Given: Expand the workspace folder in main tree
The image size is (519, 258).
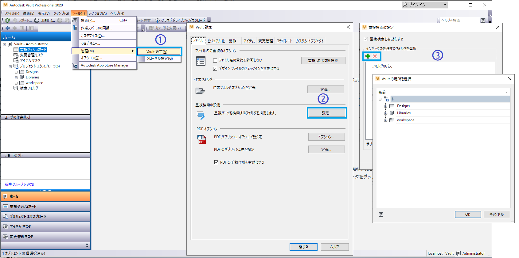Looking at the screenshot, I should [x=16, y=83].
